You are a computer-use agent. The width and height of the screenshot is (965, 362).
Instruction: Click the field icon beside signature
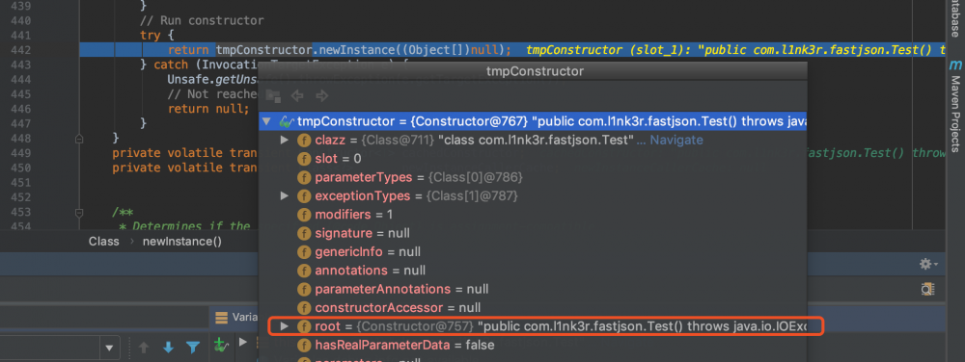304,233
